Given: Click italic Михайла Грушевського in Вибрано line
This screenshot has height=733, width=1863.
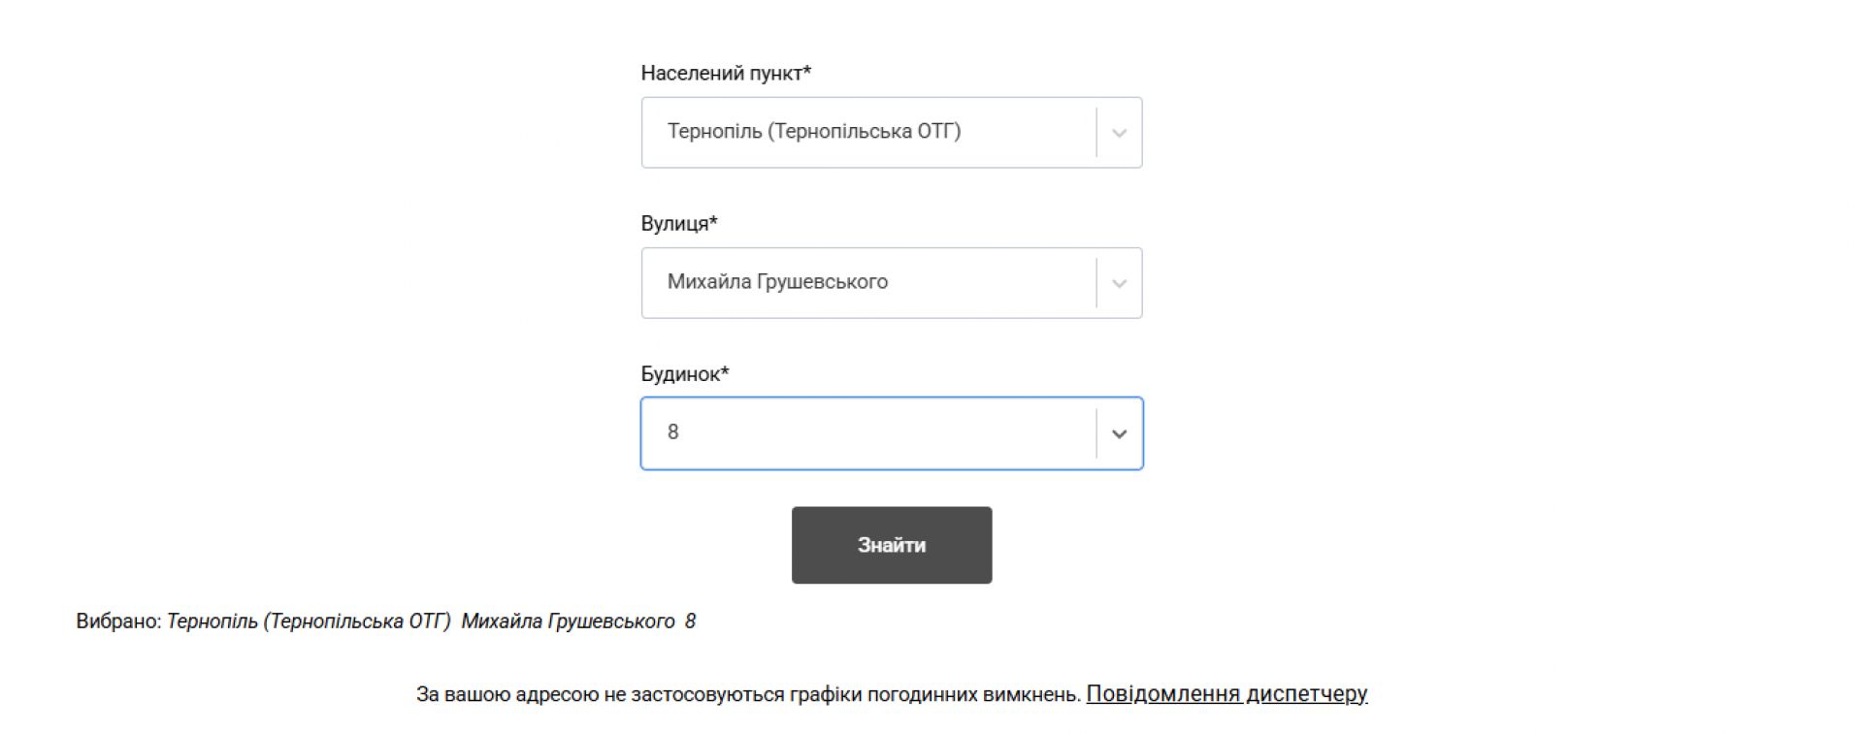Looking at the screenshot, I should [568, 621].
